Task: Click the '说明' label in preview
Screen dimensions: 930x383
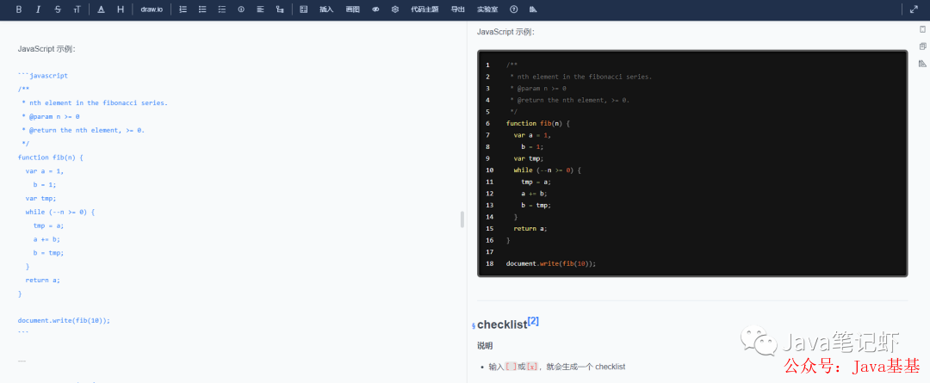Action: tap(485, 346)
